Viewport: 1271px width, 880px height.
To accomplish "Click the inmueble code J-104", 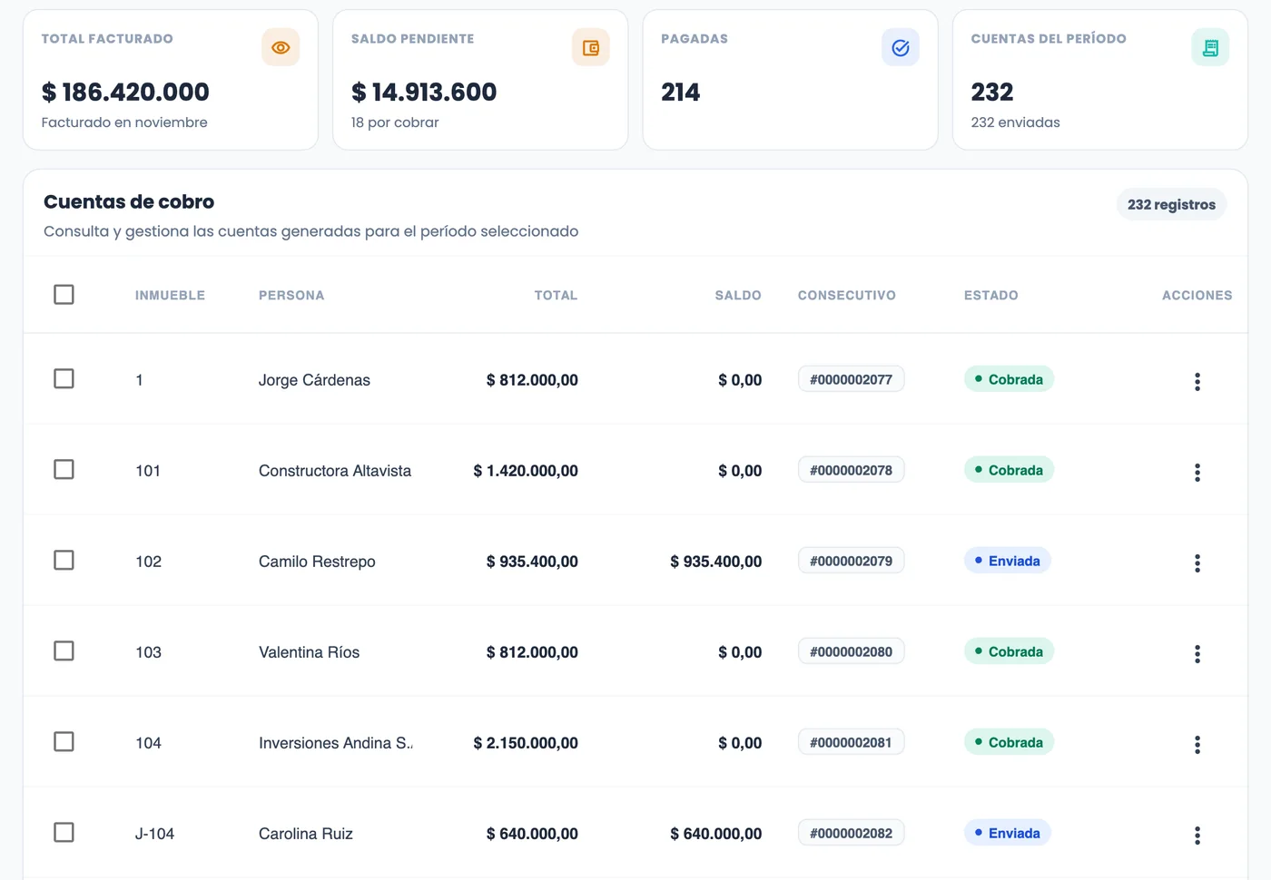I will point(154,834).
